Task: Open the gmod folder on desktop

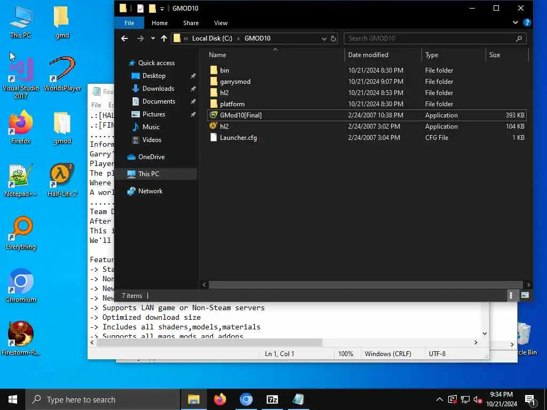Action: point(62,127)
